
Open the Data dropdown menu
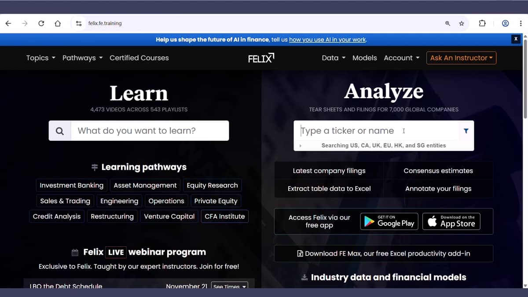(334, 58)
